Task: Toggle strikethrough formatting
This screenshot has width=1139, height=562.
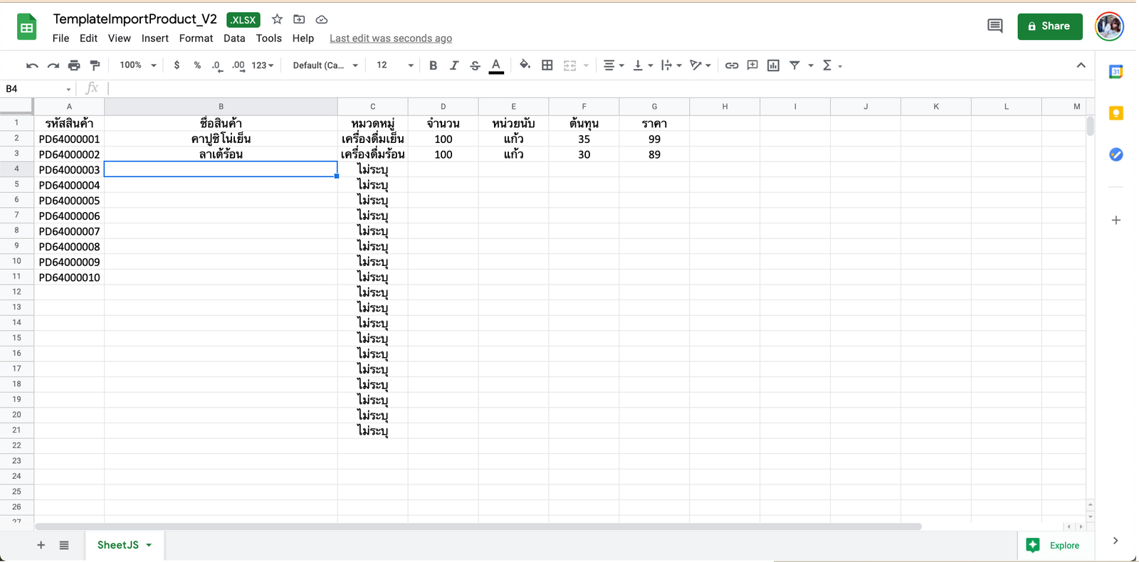Action: coord(475,65)
